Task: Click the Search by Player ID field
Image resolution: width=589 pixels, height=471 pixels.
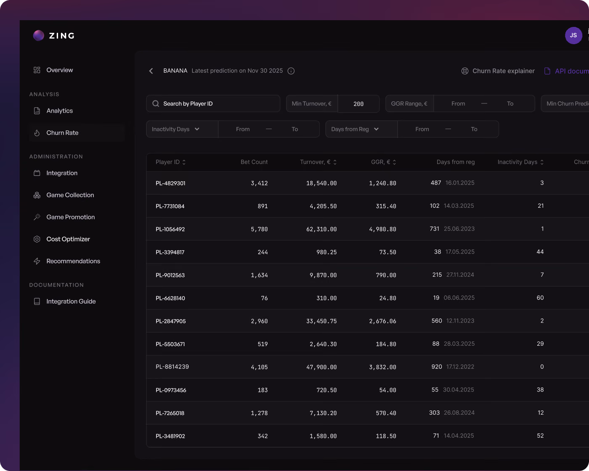Action: click(x=213, y=103)
